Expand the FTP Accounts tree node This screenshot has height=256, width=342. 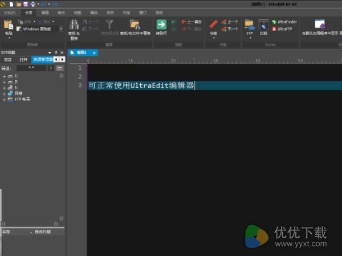click(x=4, y=100)
